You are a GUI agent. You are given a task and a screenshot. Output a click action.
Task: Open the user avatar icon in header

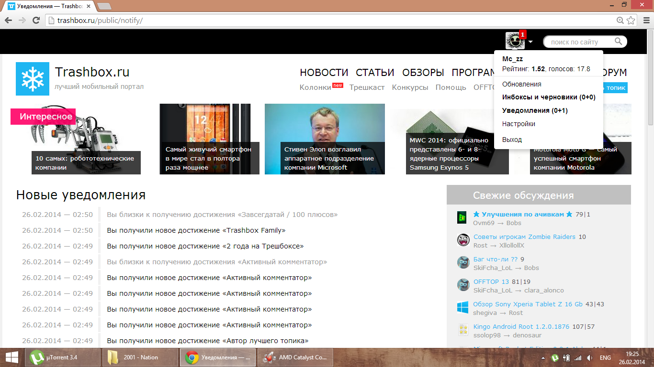[515, 41]
